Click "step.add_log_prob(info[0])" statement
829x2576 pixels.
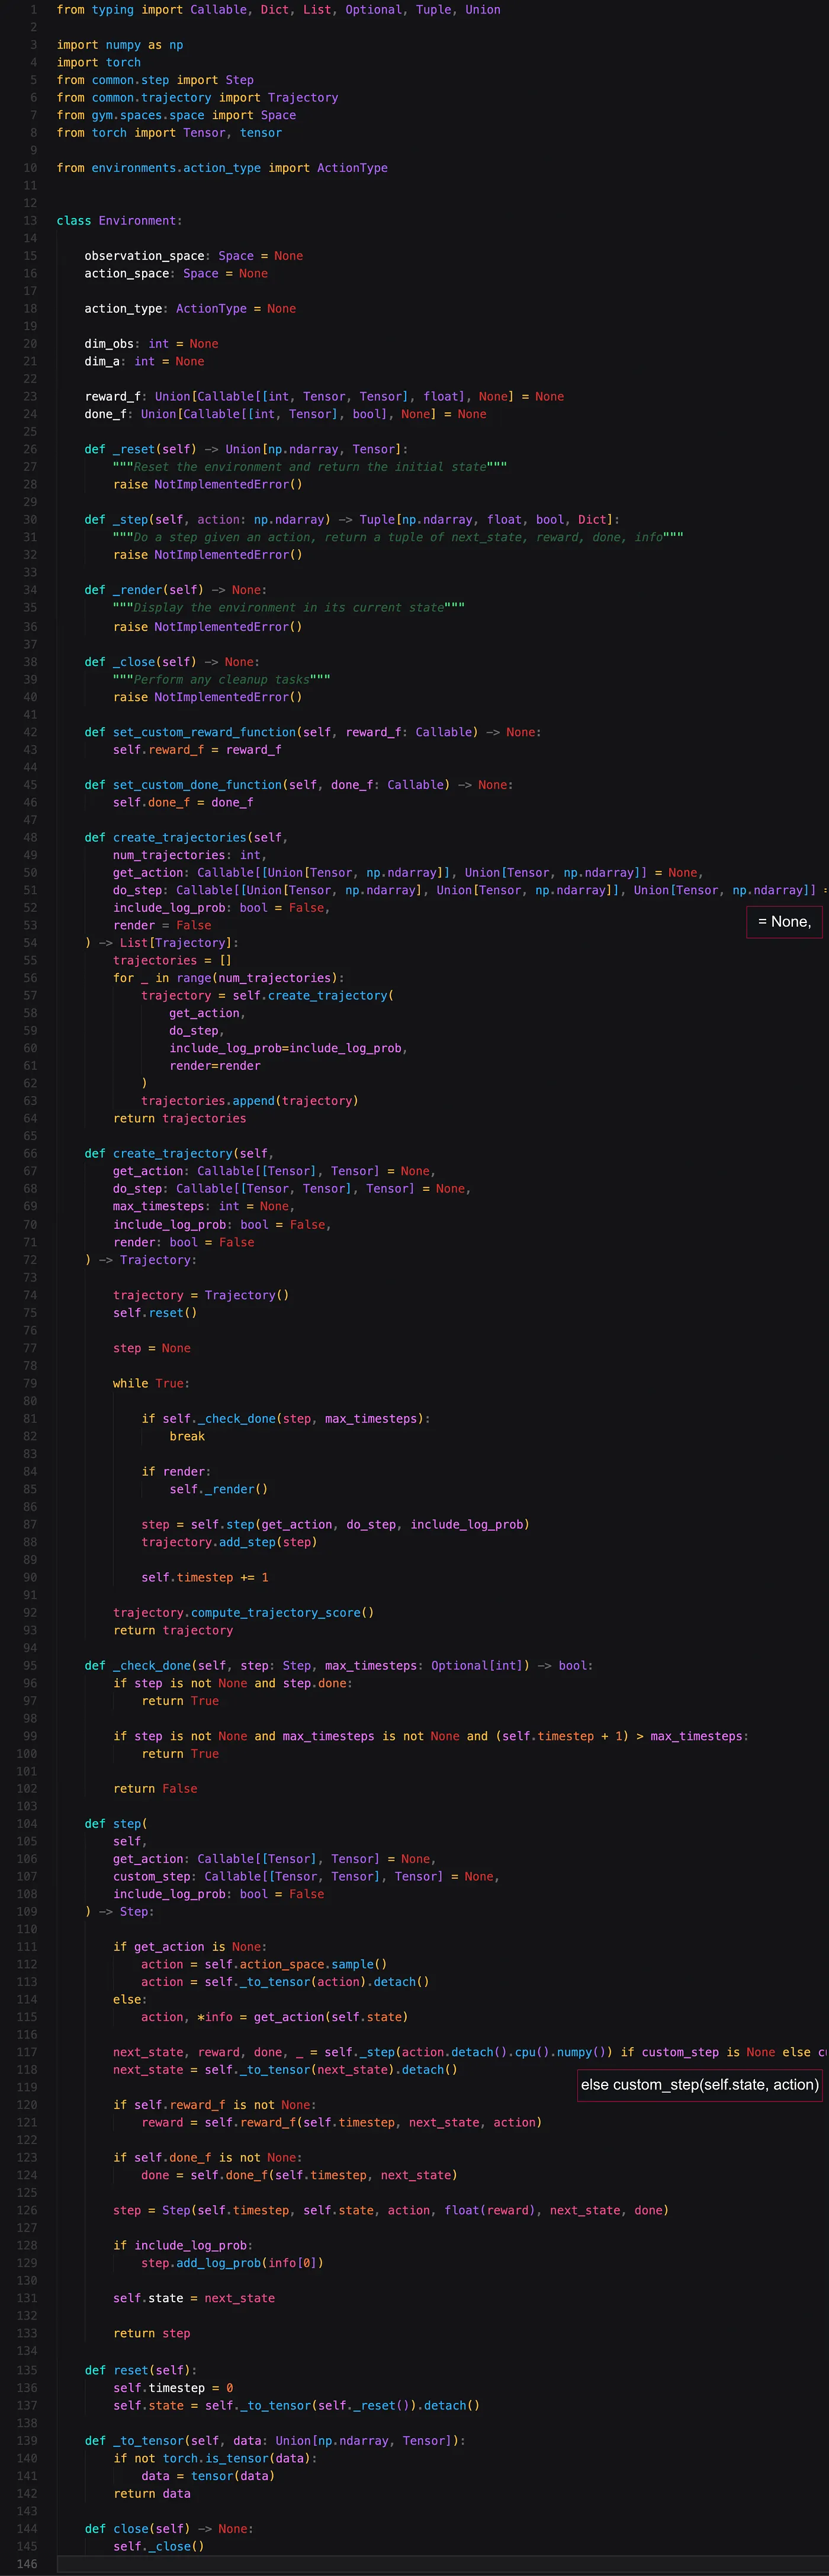pyautogui.click(x=232, y=2264)
